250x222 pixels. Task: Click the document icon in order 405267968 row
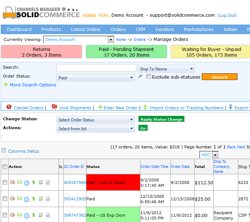pyautogui.click(x=47, y=182)
